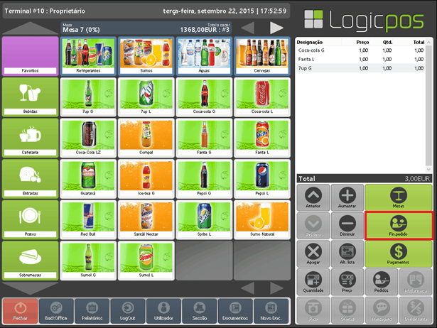Viewport: 437px width, 328px height.
Task: Open the Cafetaria category
Action: pyautogui.click(x=30, y=137)
